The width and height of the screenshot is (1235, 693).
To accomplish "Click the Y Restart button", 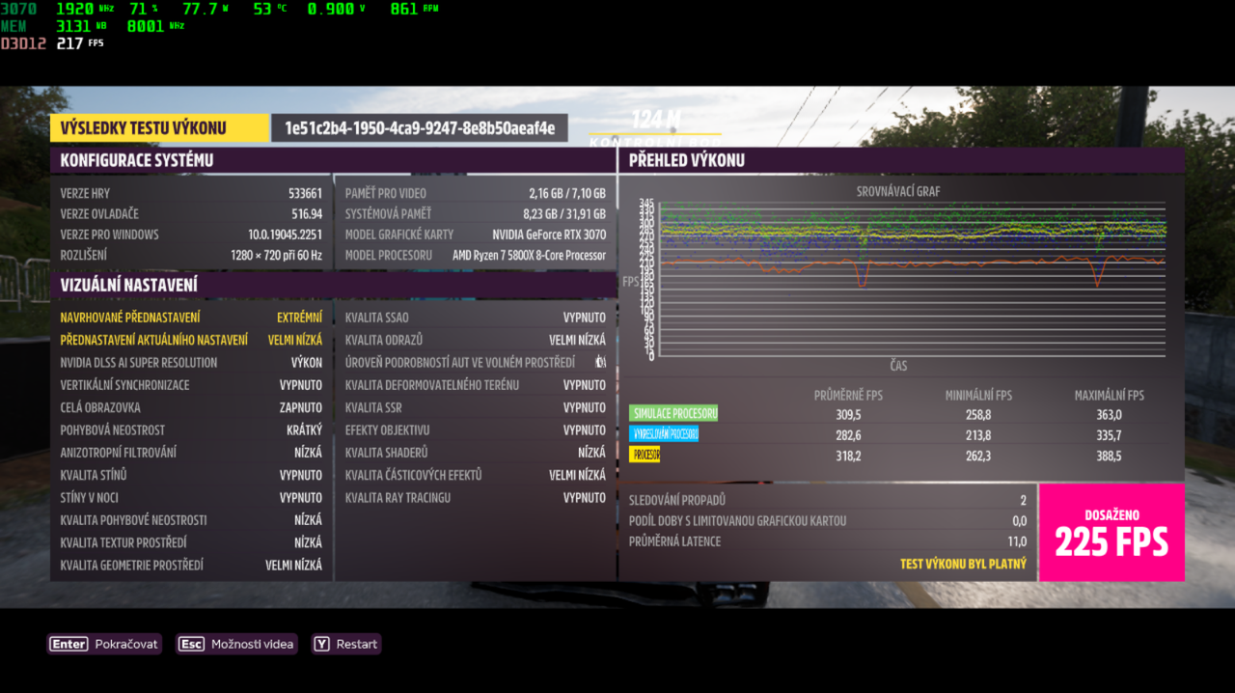I will pos(346,644).
